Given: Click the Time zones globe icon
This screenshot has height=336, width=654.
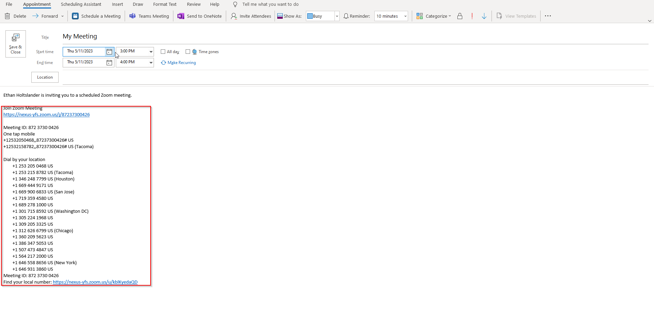Looking at the screenshot, I should click(194, 52).
